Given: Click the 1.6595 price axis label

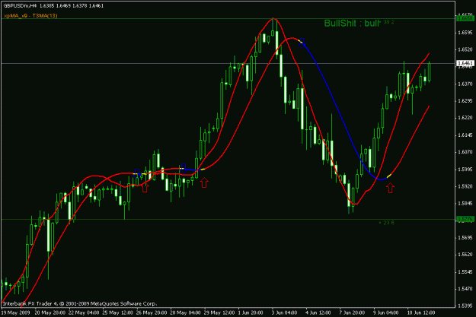Looking at the screenshot, I should pyautogui.click(x=465, y=33).
